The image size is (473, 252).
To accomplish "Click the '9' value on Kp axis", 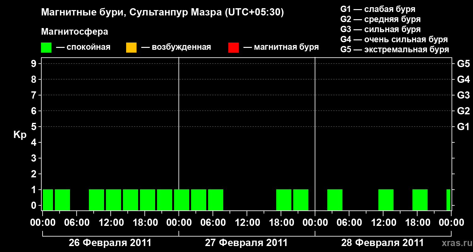I will (34, 64).
